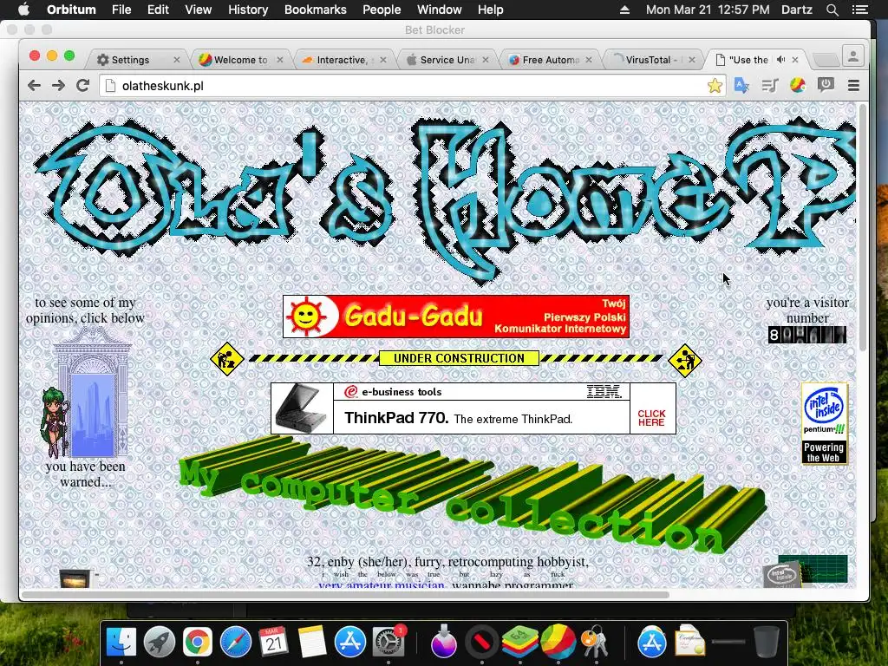Open Safari compass in the dock

click(236, 643)
